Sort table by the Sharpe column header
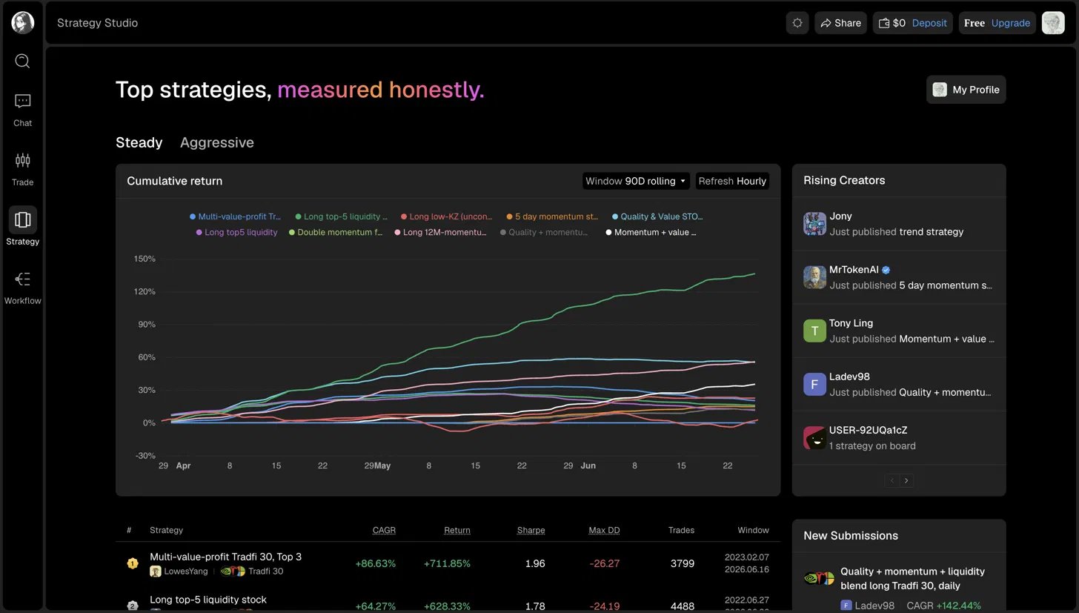Viewport: 1079px width, 613px height. (x=531, y=530)
